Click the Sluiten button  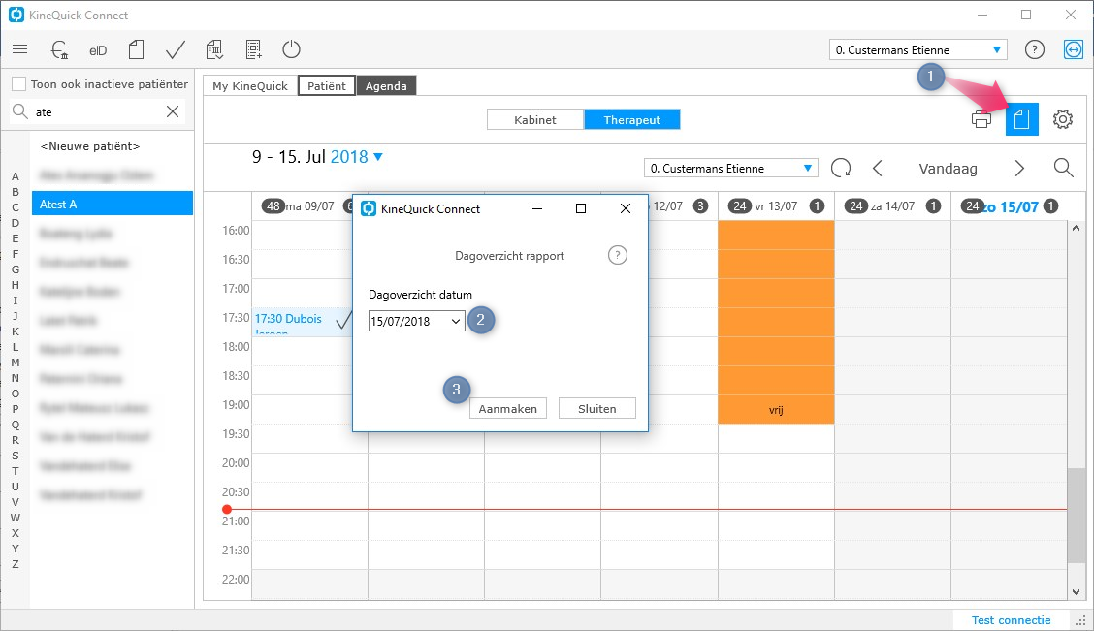[597, 409]
